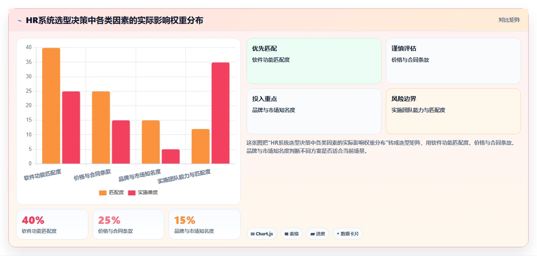This screenshot has width=537, height=256.
Task: Click the 40% 软件功能匹配度 stat card
Action: (x=52, y=224)
